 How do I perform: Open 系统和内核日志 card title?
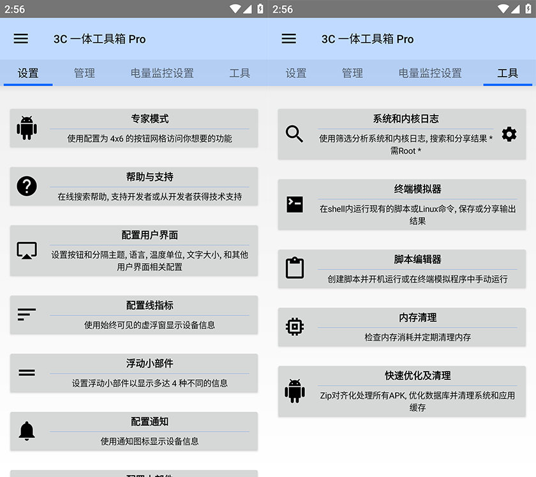(x=406, y=119)
